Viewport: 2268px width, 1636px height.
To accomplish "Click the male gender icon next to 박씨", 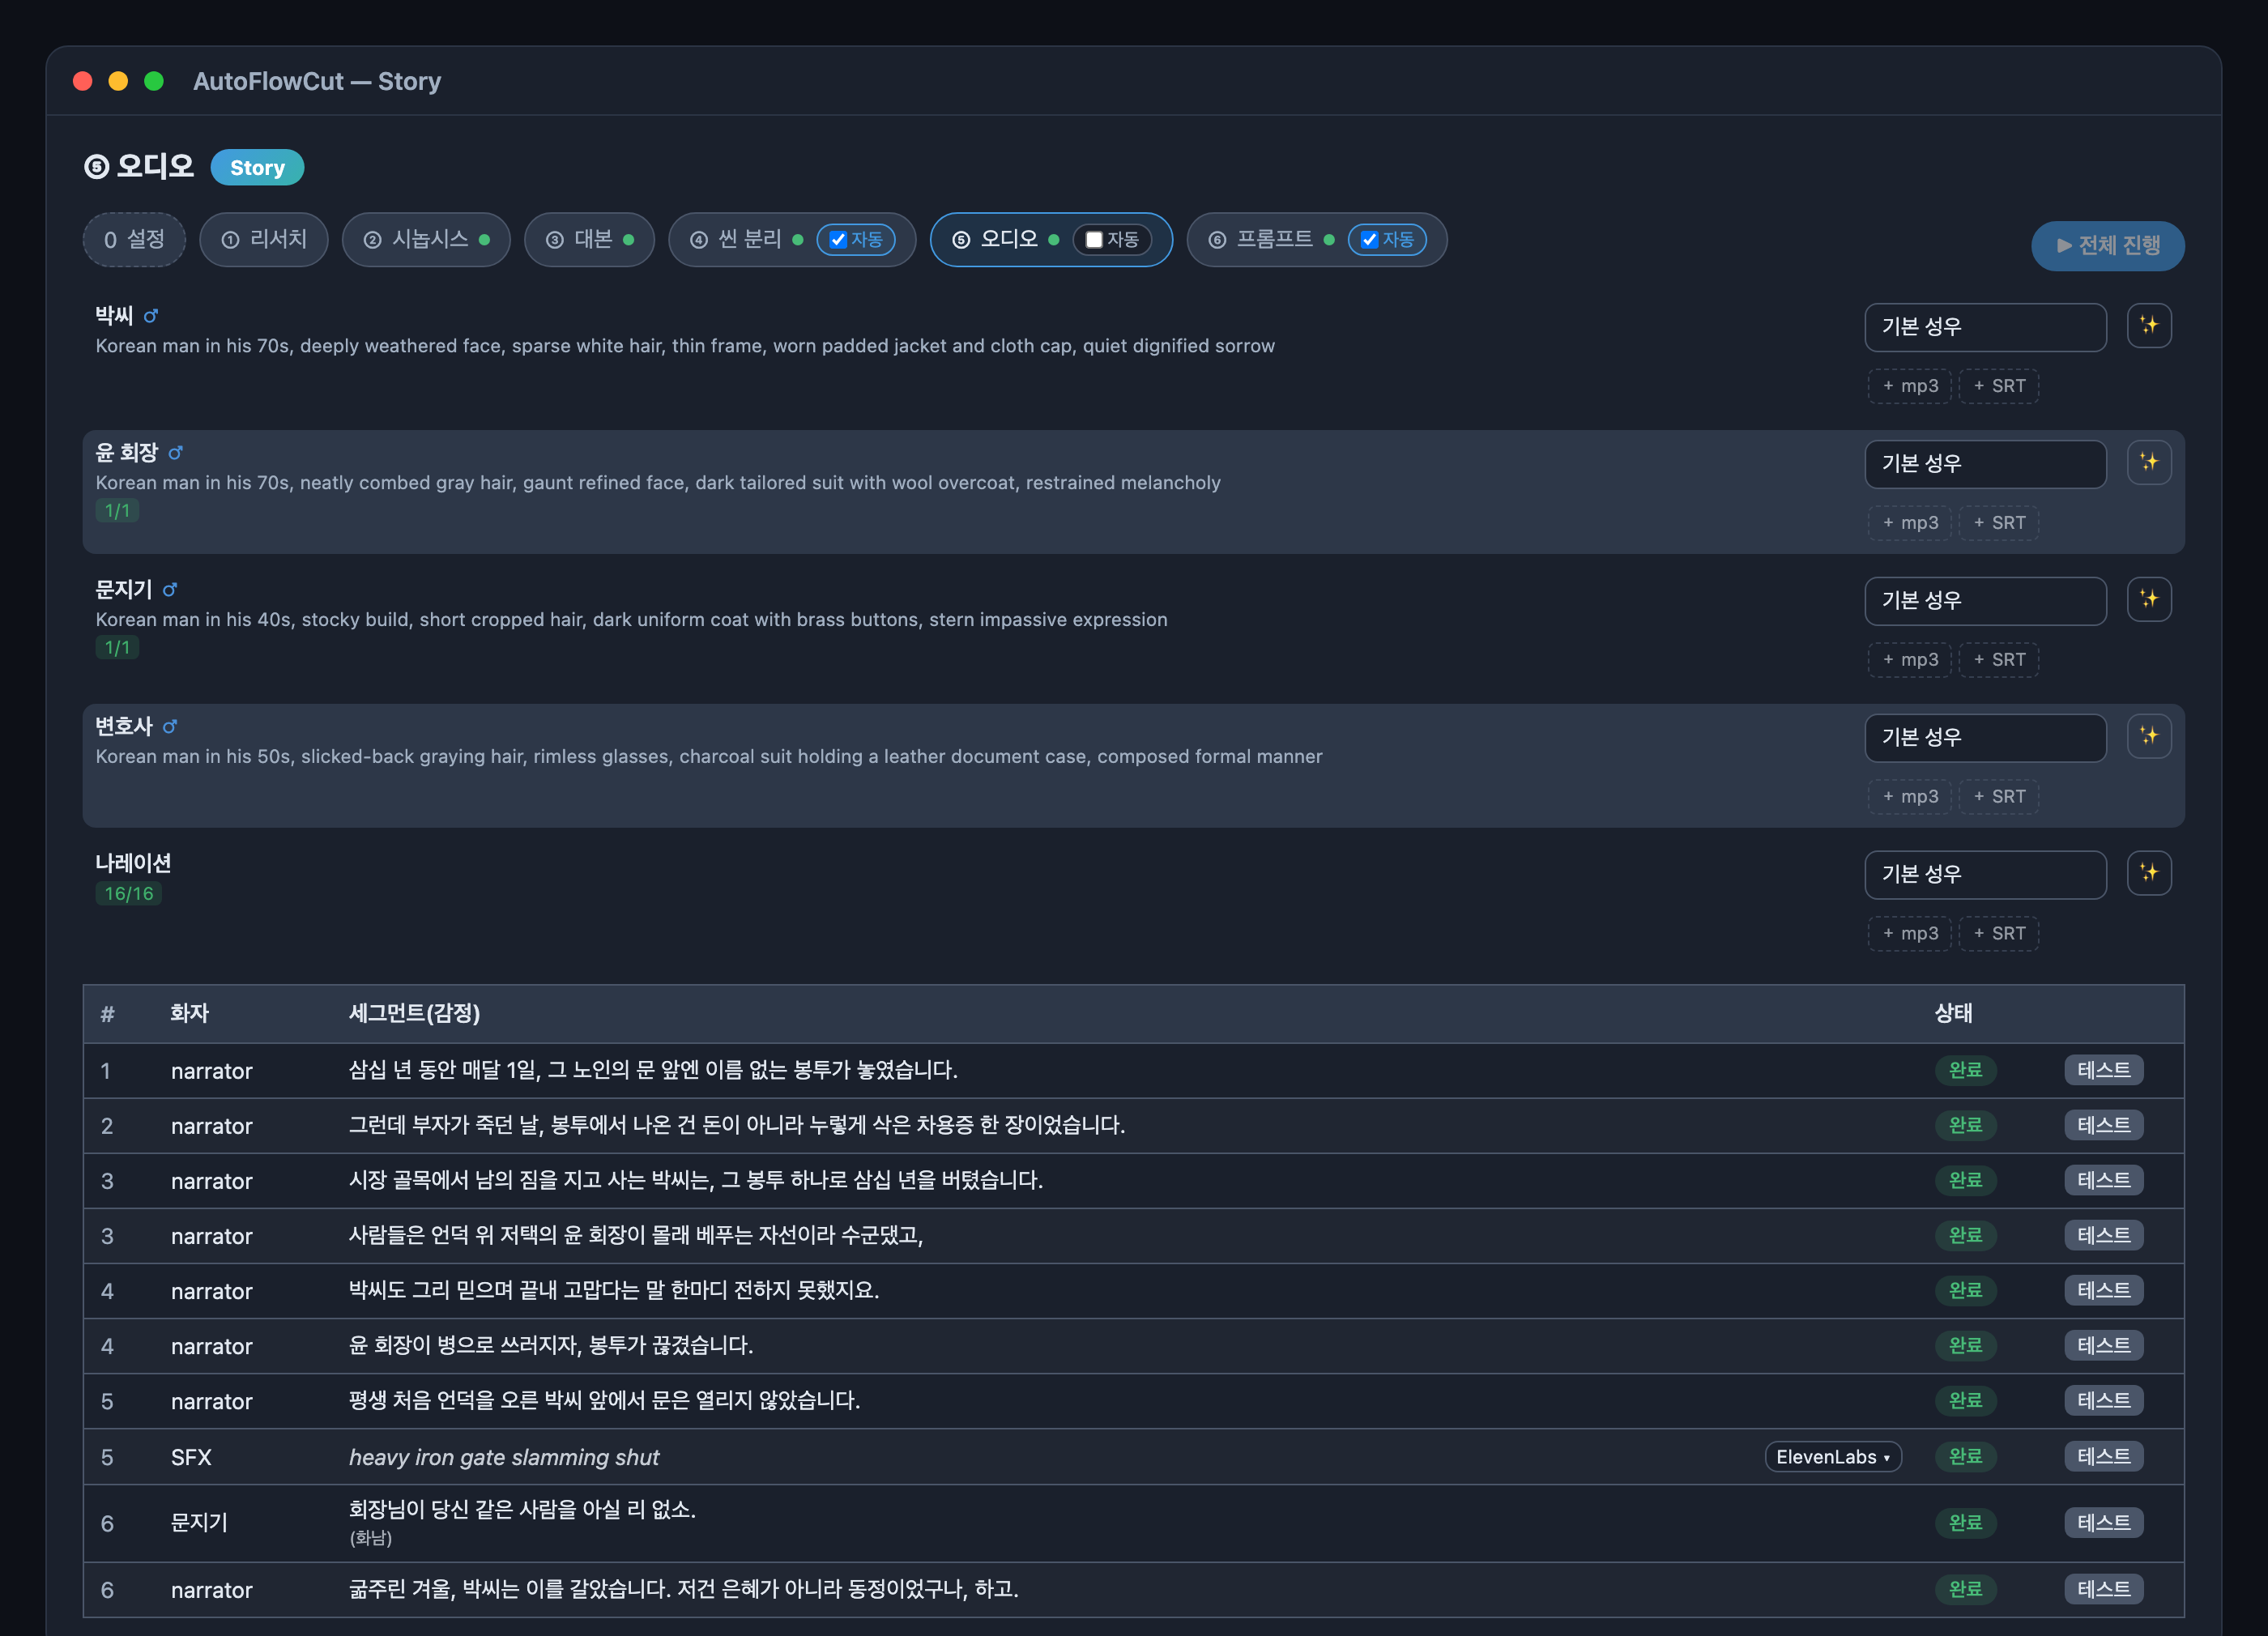I will tap(151, 316).
